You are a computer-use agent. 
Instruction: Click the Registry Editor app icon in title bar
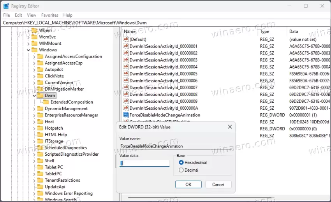pos(6,6)
